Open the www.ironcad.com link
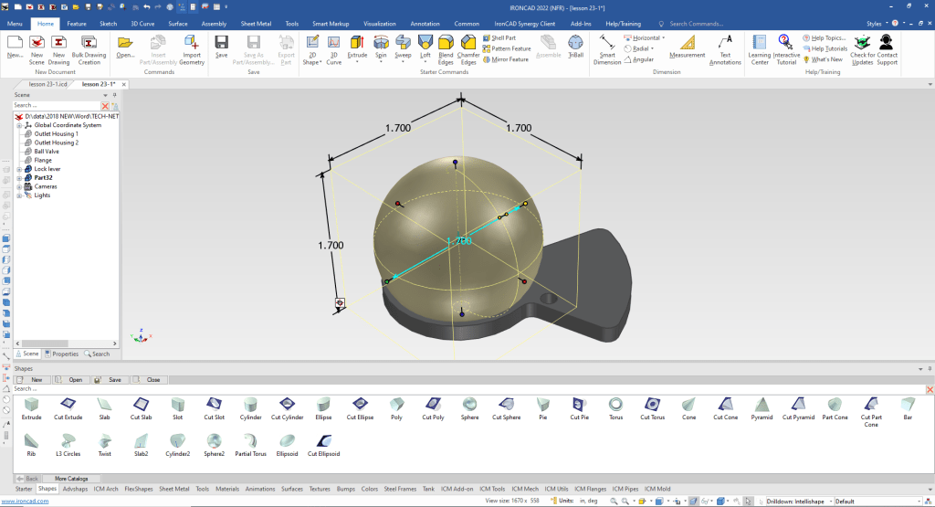Screen dimensions: 935x507 point(18,502)
